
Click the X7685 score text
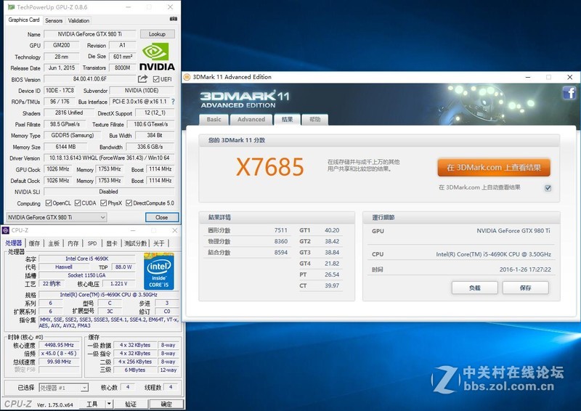pos(269,167)
